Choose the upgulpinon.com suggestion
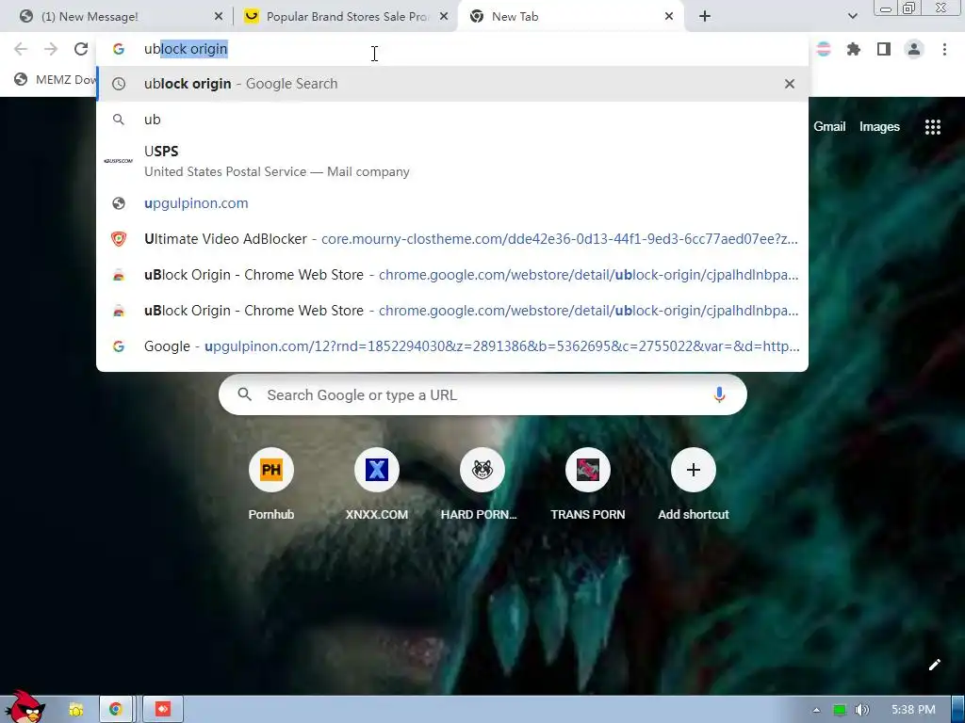Viewport: 965px width, 723px height. pos(452,203)
